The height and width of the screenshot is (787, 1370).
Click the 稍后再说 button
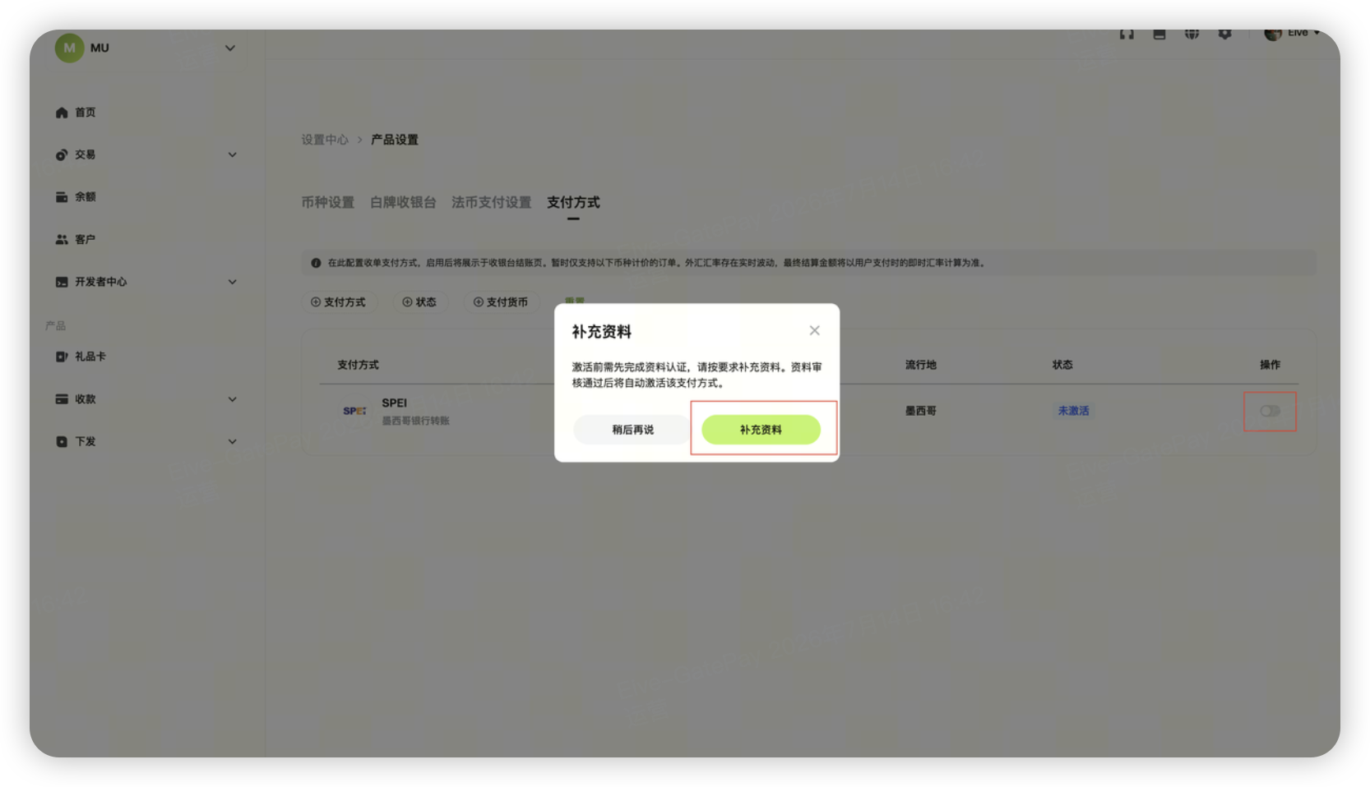coord(632,430)
